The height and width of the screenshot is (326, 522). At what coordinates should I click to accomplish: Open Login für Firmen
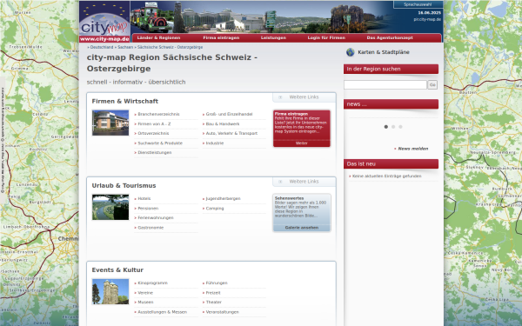click(326, 38)
